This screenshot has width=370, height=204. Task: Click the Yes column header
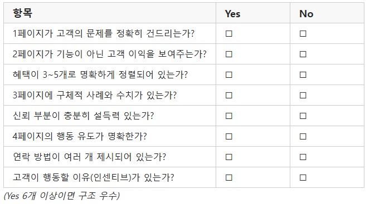pos(233,14)
